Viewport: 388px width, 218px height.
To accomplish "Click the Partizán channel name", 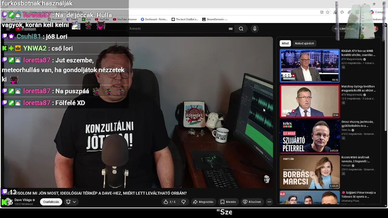I will 346,166.
